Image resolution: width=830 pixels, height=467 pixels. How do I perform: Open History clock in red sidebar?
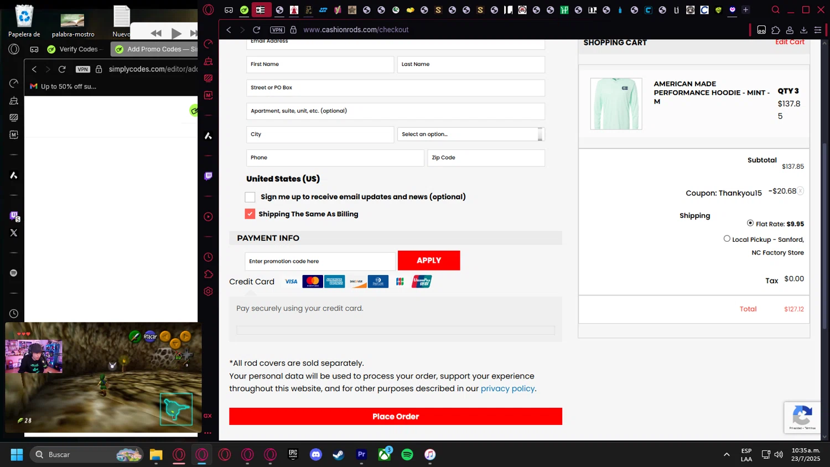(209, 257)
